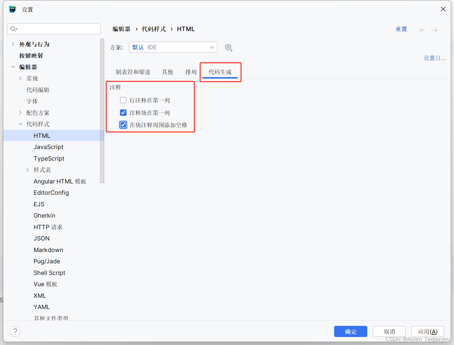
Task: Select HTTP 请求 code style item
Action: pyautogui.click(x=48, y=227)
